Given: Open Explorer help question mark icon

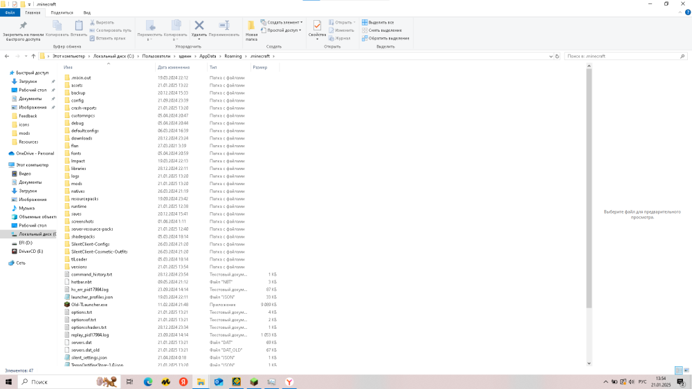Looking at the screenshot, I should coord(688,12).
